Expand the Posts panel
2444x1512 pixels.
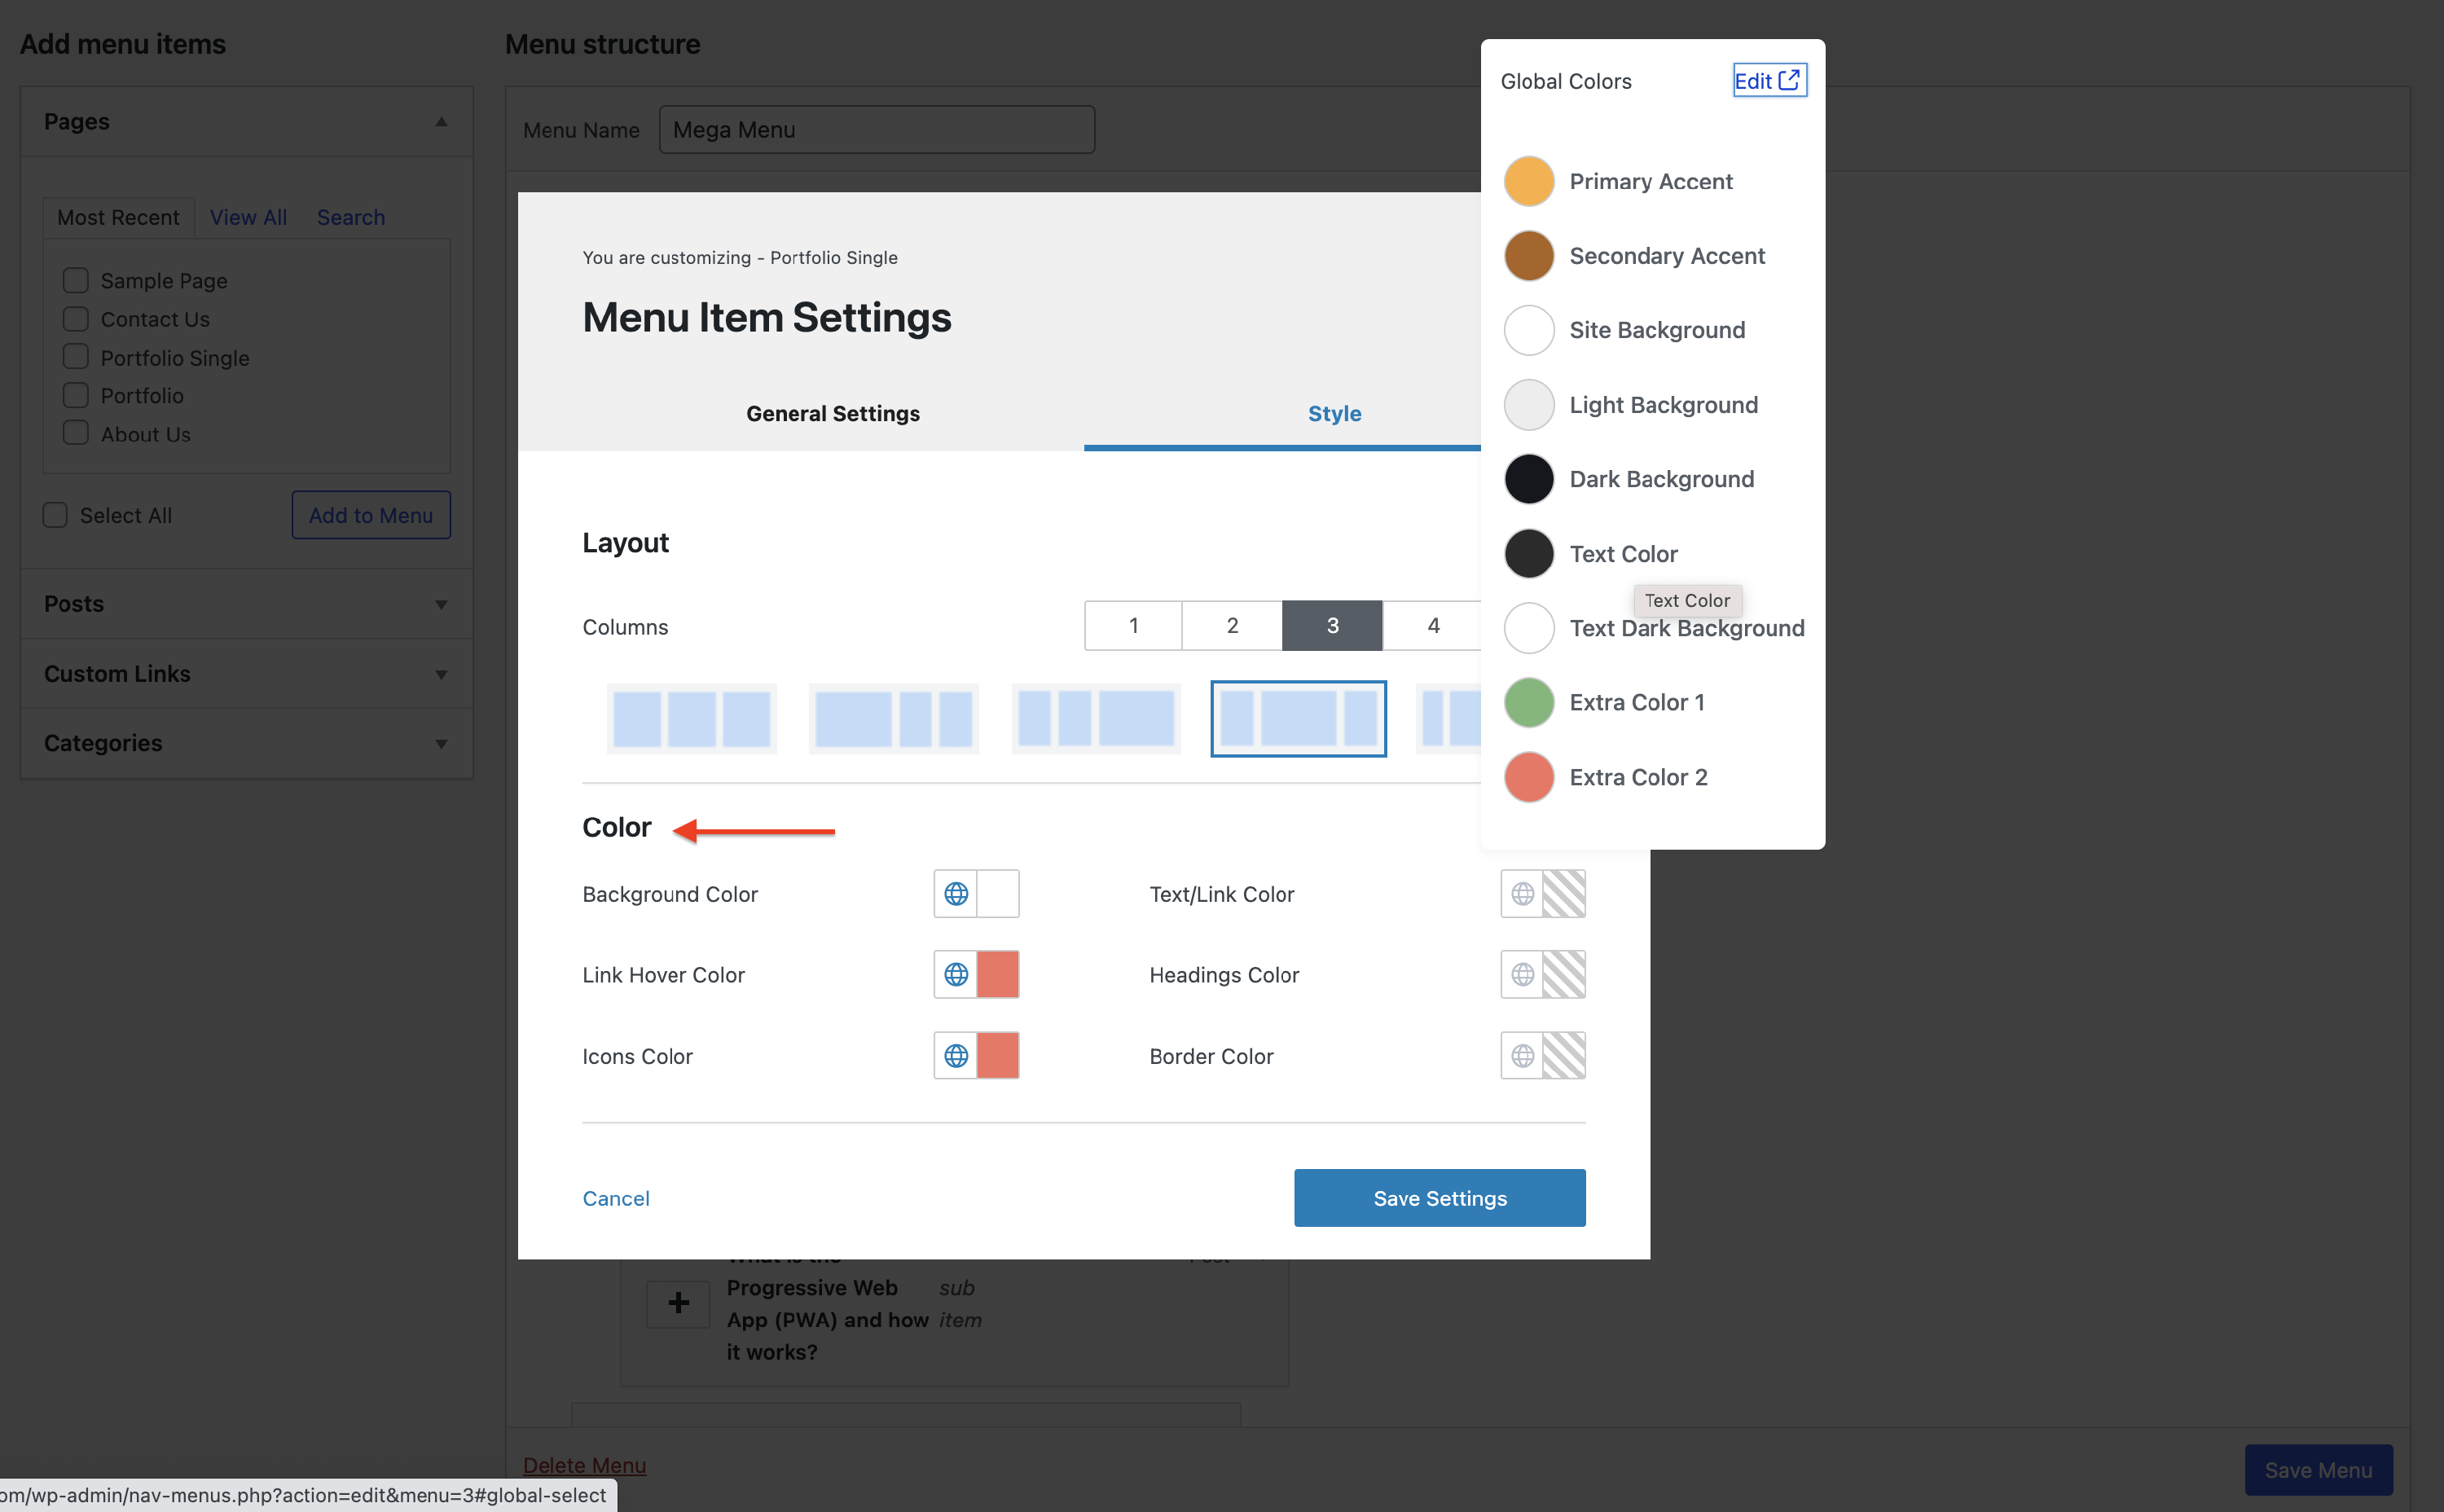point(441,604)
